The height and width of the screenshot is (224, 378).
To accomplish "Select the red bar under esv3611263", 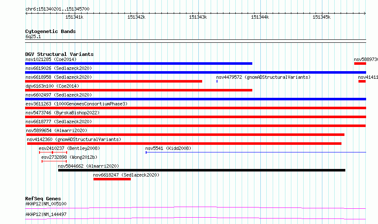I will (195, 108).
